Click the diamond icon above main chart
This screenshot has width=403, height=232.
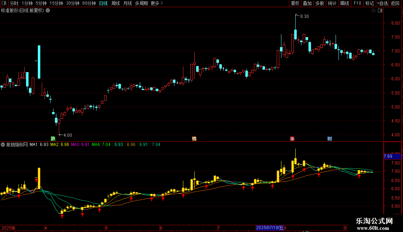click(374, 11)
